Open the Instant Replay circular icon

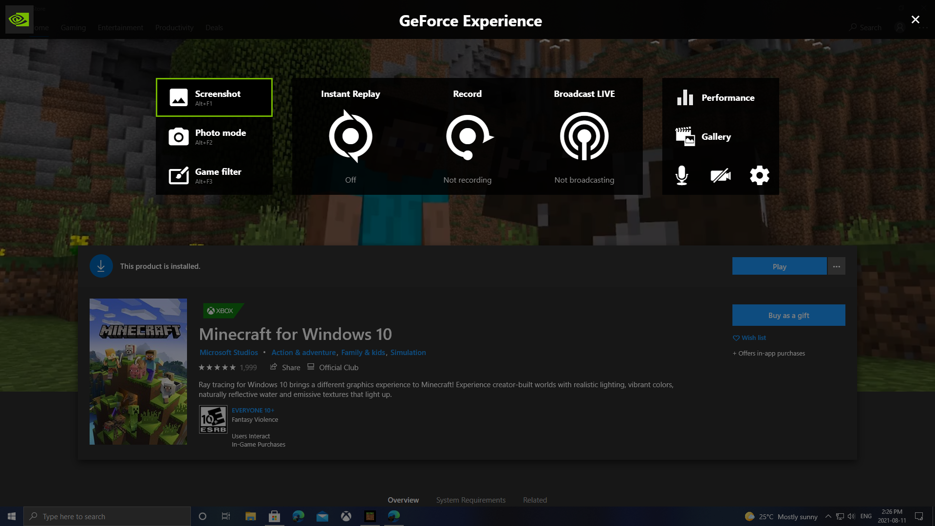pos(351,136)
